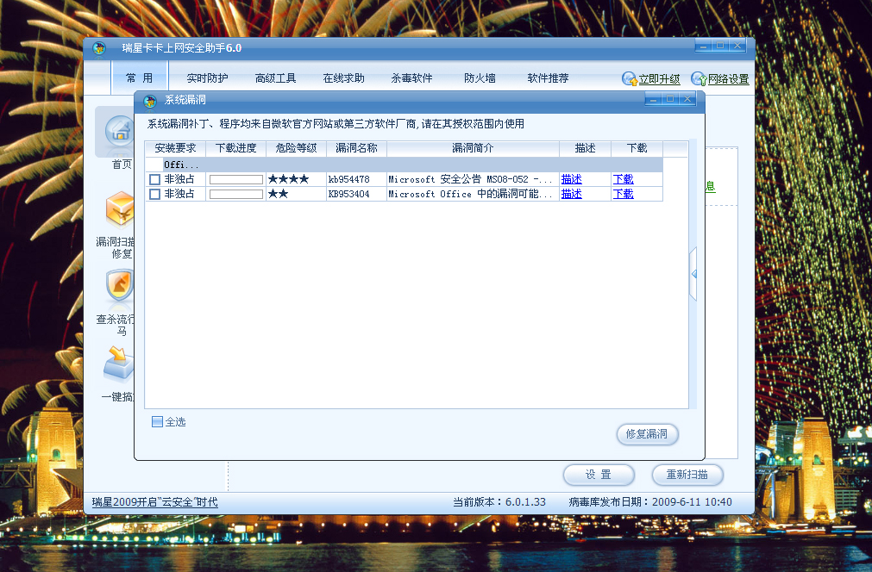
Task: Open the 查杀流行木马 shield icon
Action: (x=120, y=286)
